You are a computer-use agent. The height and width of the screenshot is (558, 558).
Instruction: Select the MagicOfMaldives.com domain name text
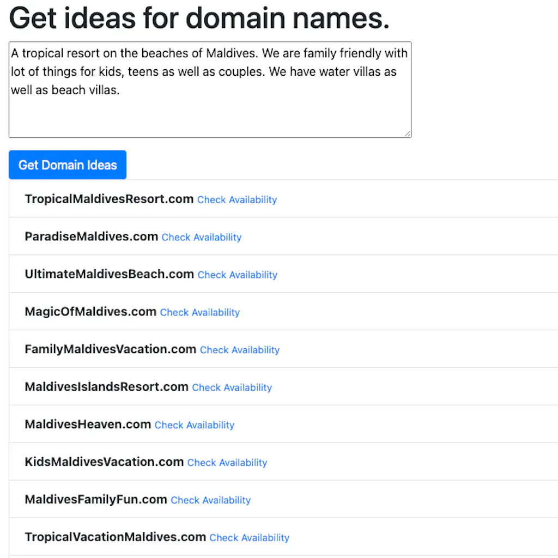(90, 312)
